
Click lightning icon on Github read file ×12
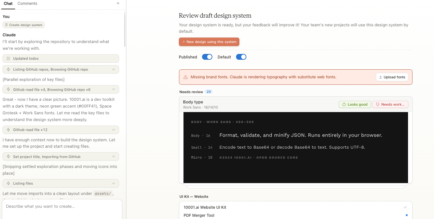(x=8, y=130)
